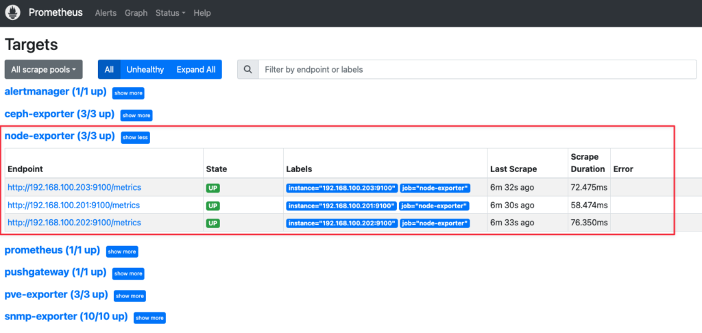Expand pushgateway with show more
This screenshot has width=702, height=333.
(x=128, y=273)
